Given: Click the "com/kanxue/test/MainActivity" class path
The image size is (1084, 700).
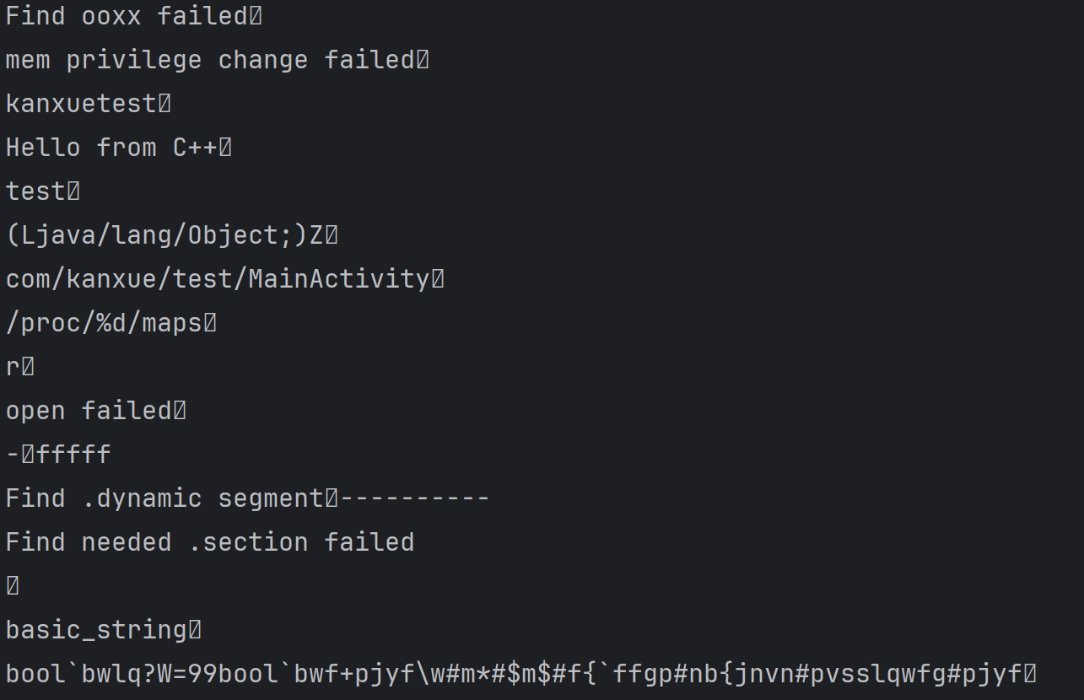Looking at the screenshot, I should [x=218, y=279].
